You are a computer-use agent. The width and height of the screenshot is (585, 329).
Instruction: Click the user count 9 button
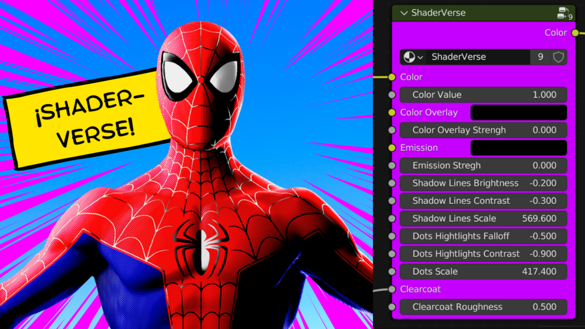(540, 57)
